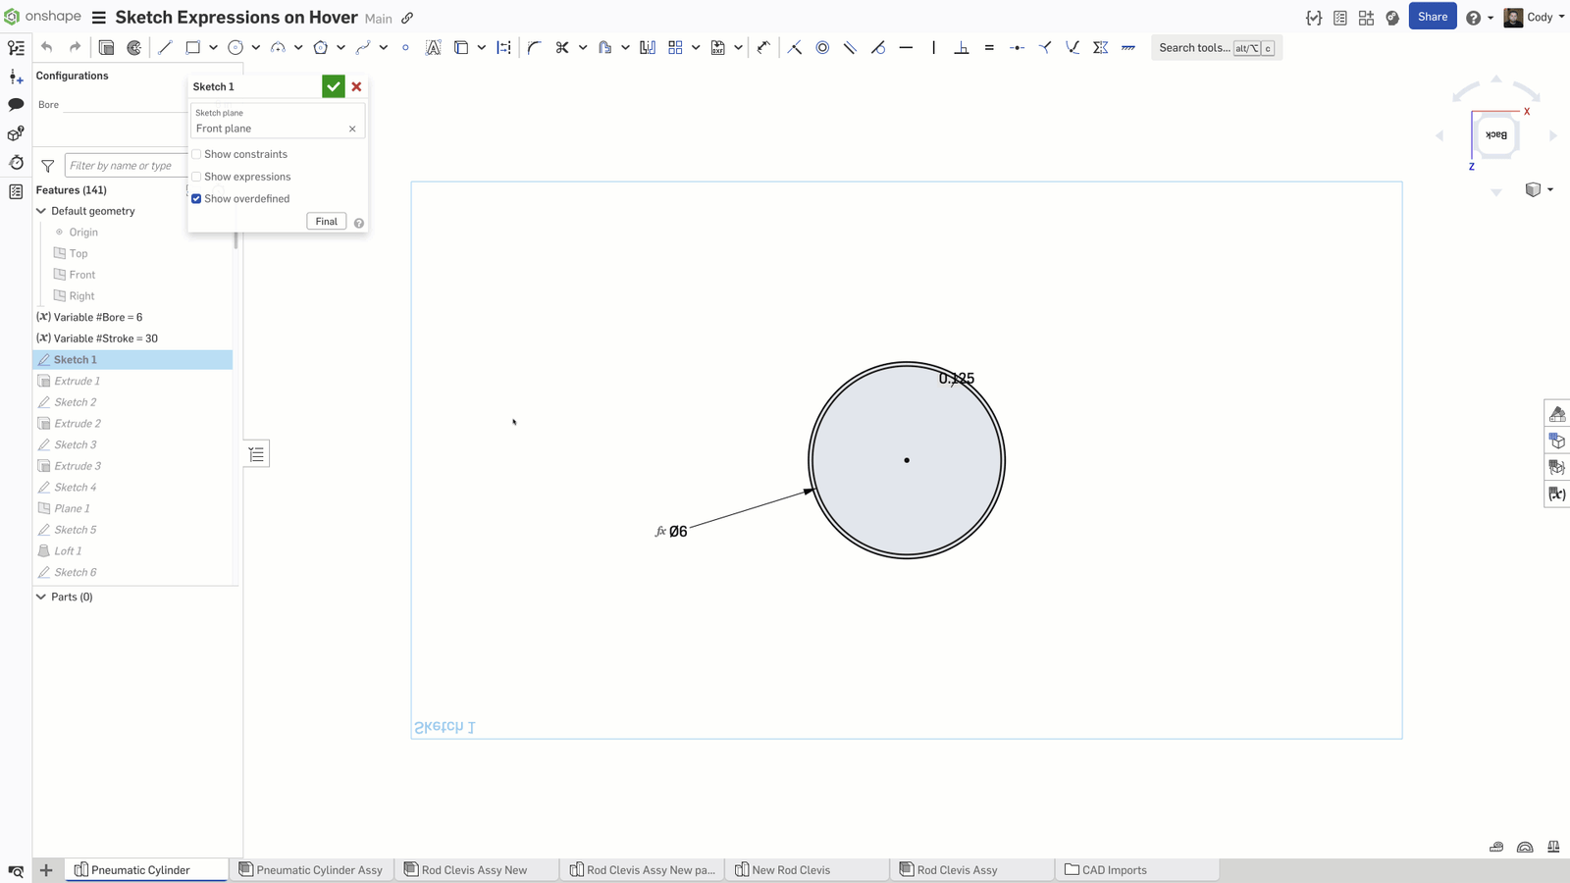Accept Sketch 1 with green checkmark
Image resolution: width=1570 pixels, height=883 pixels.
pos(334,86)
